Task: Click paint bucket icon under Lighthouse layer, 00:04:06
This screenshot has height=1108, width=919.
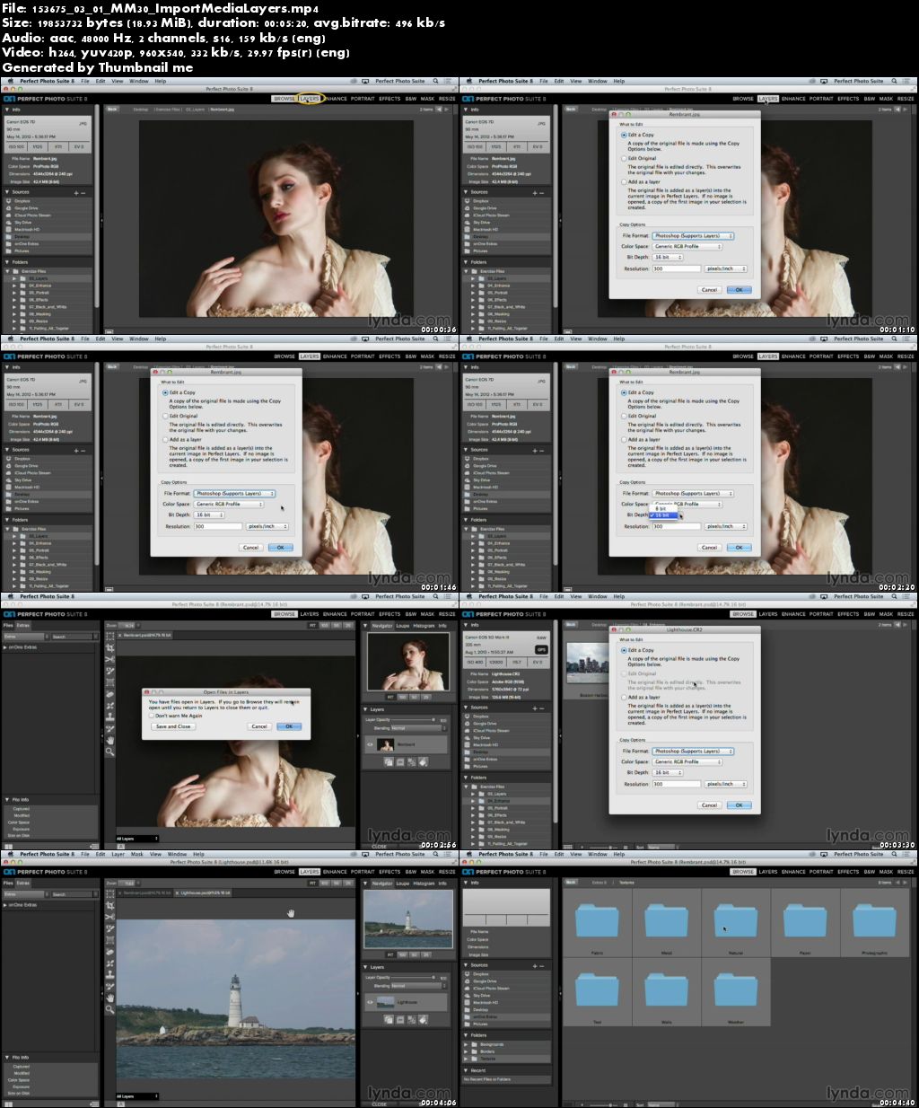Action: point(423,1019)
